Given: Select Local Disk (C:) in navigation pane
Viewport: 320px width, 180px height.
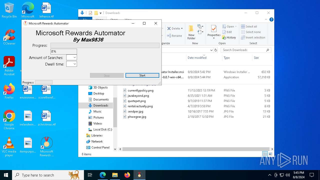Looking at the screenshot, I should [x=102, y=129].
